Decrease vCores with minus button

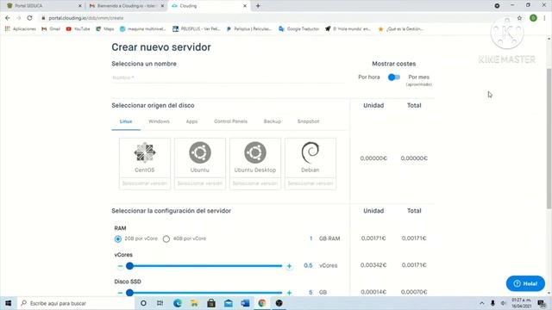[120, 266]
